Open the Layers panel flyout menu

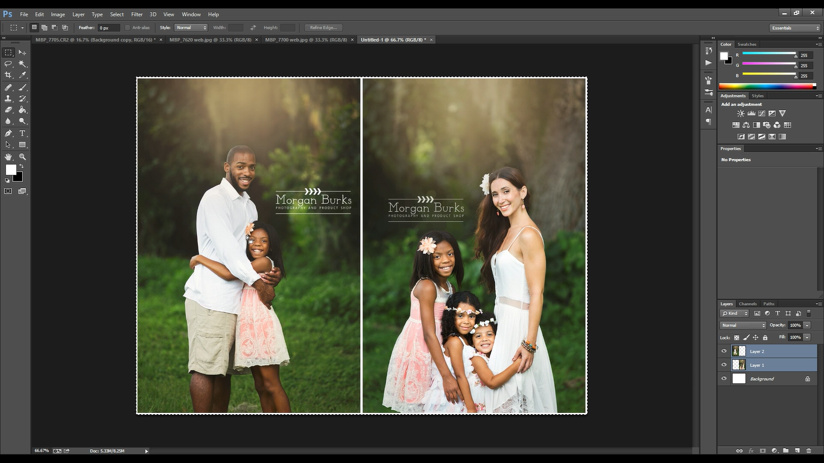(819, 304)
